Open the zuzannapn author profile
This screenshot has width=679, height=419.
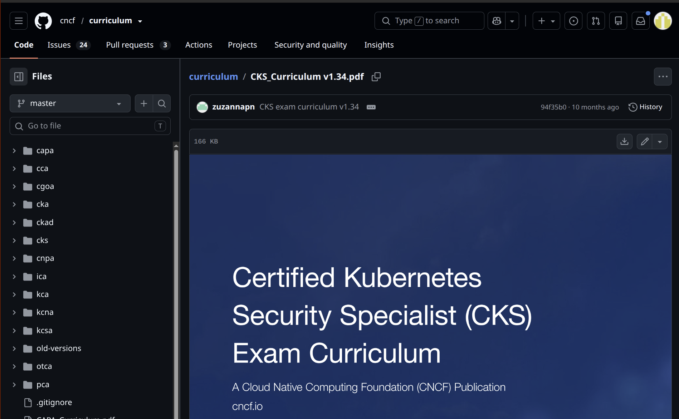pyautogui.click(x=233, y=107)
